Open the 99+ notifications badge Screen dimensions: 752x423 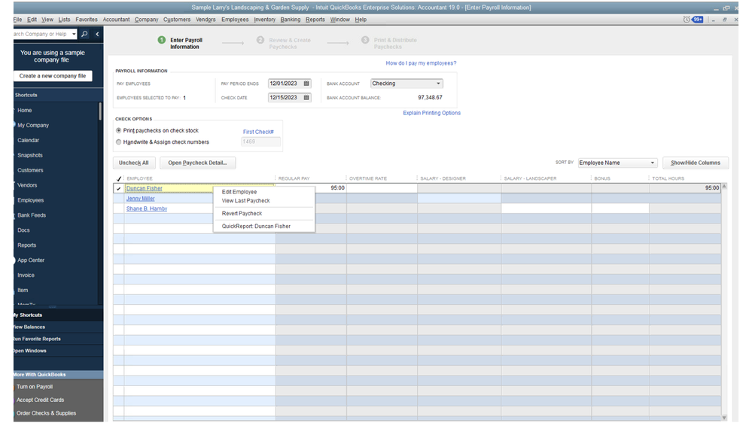pos(697,20)
